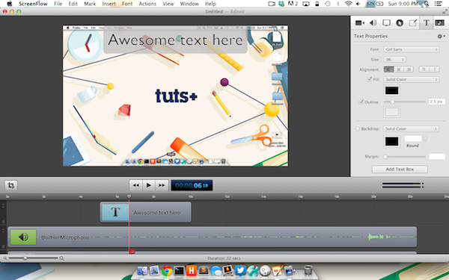Screen dimensions: 449x280
Task: Open the Audio Properties inspector tab
Action: [x=373, y=23]
